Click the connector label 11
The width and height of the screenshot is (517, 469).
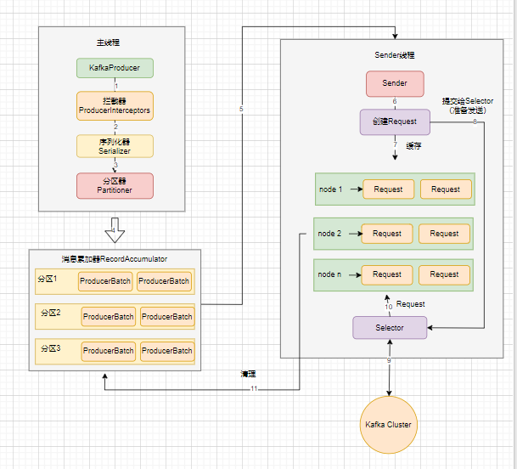[254, 389]
